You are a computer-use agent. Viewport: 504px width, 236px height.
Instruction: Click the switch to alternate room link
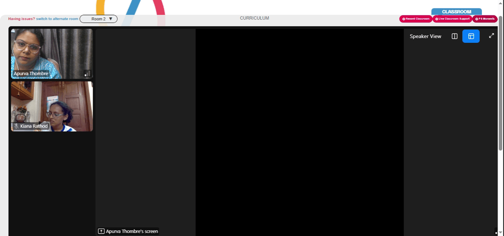(57, 19)
